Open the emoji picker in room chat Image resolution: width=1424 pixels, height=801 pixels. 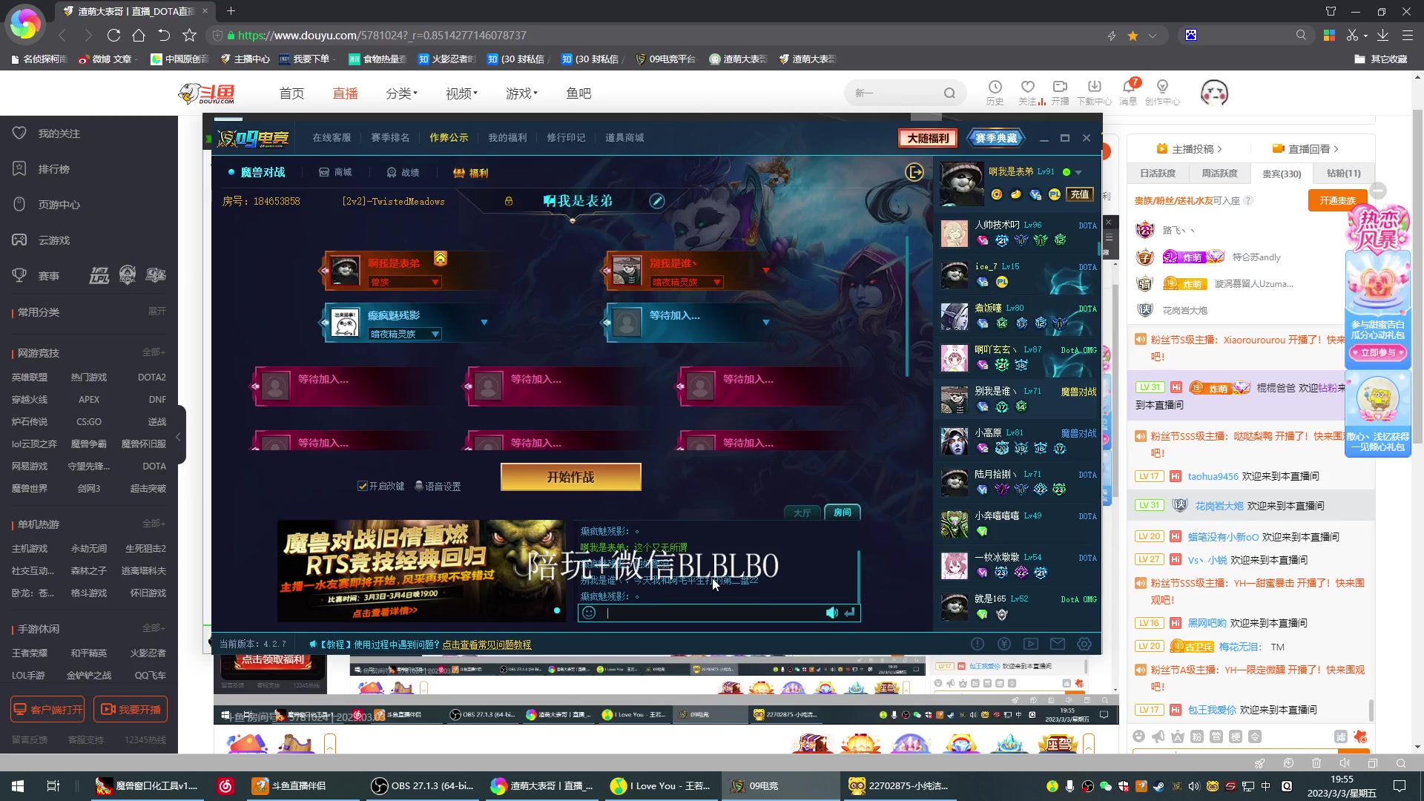pos(589,613)
